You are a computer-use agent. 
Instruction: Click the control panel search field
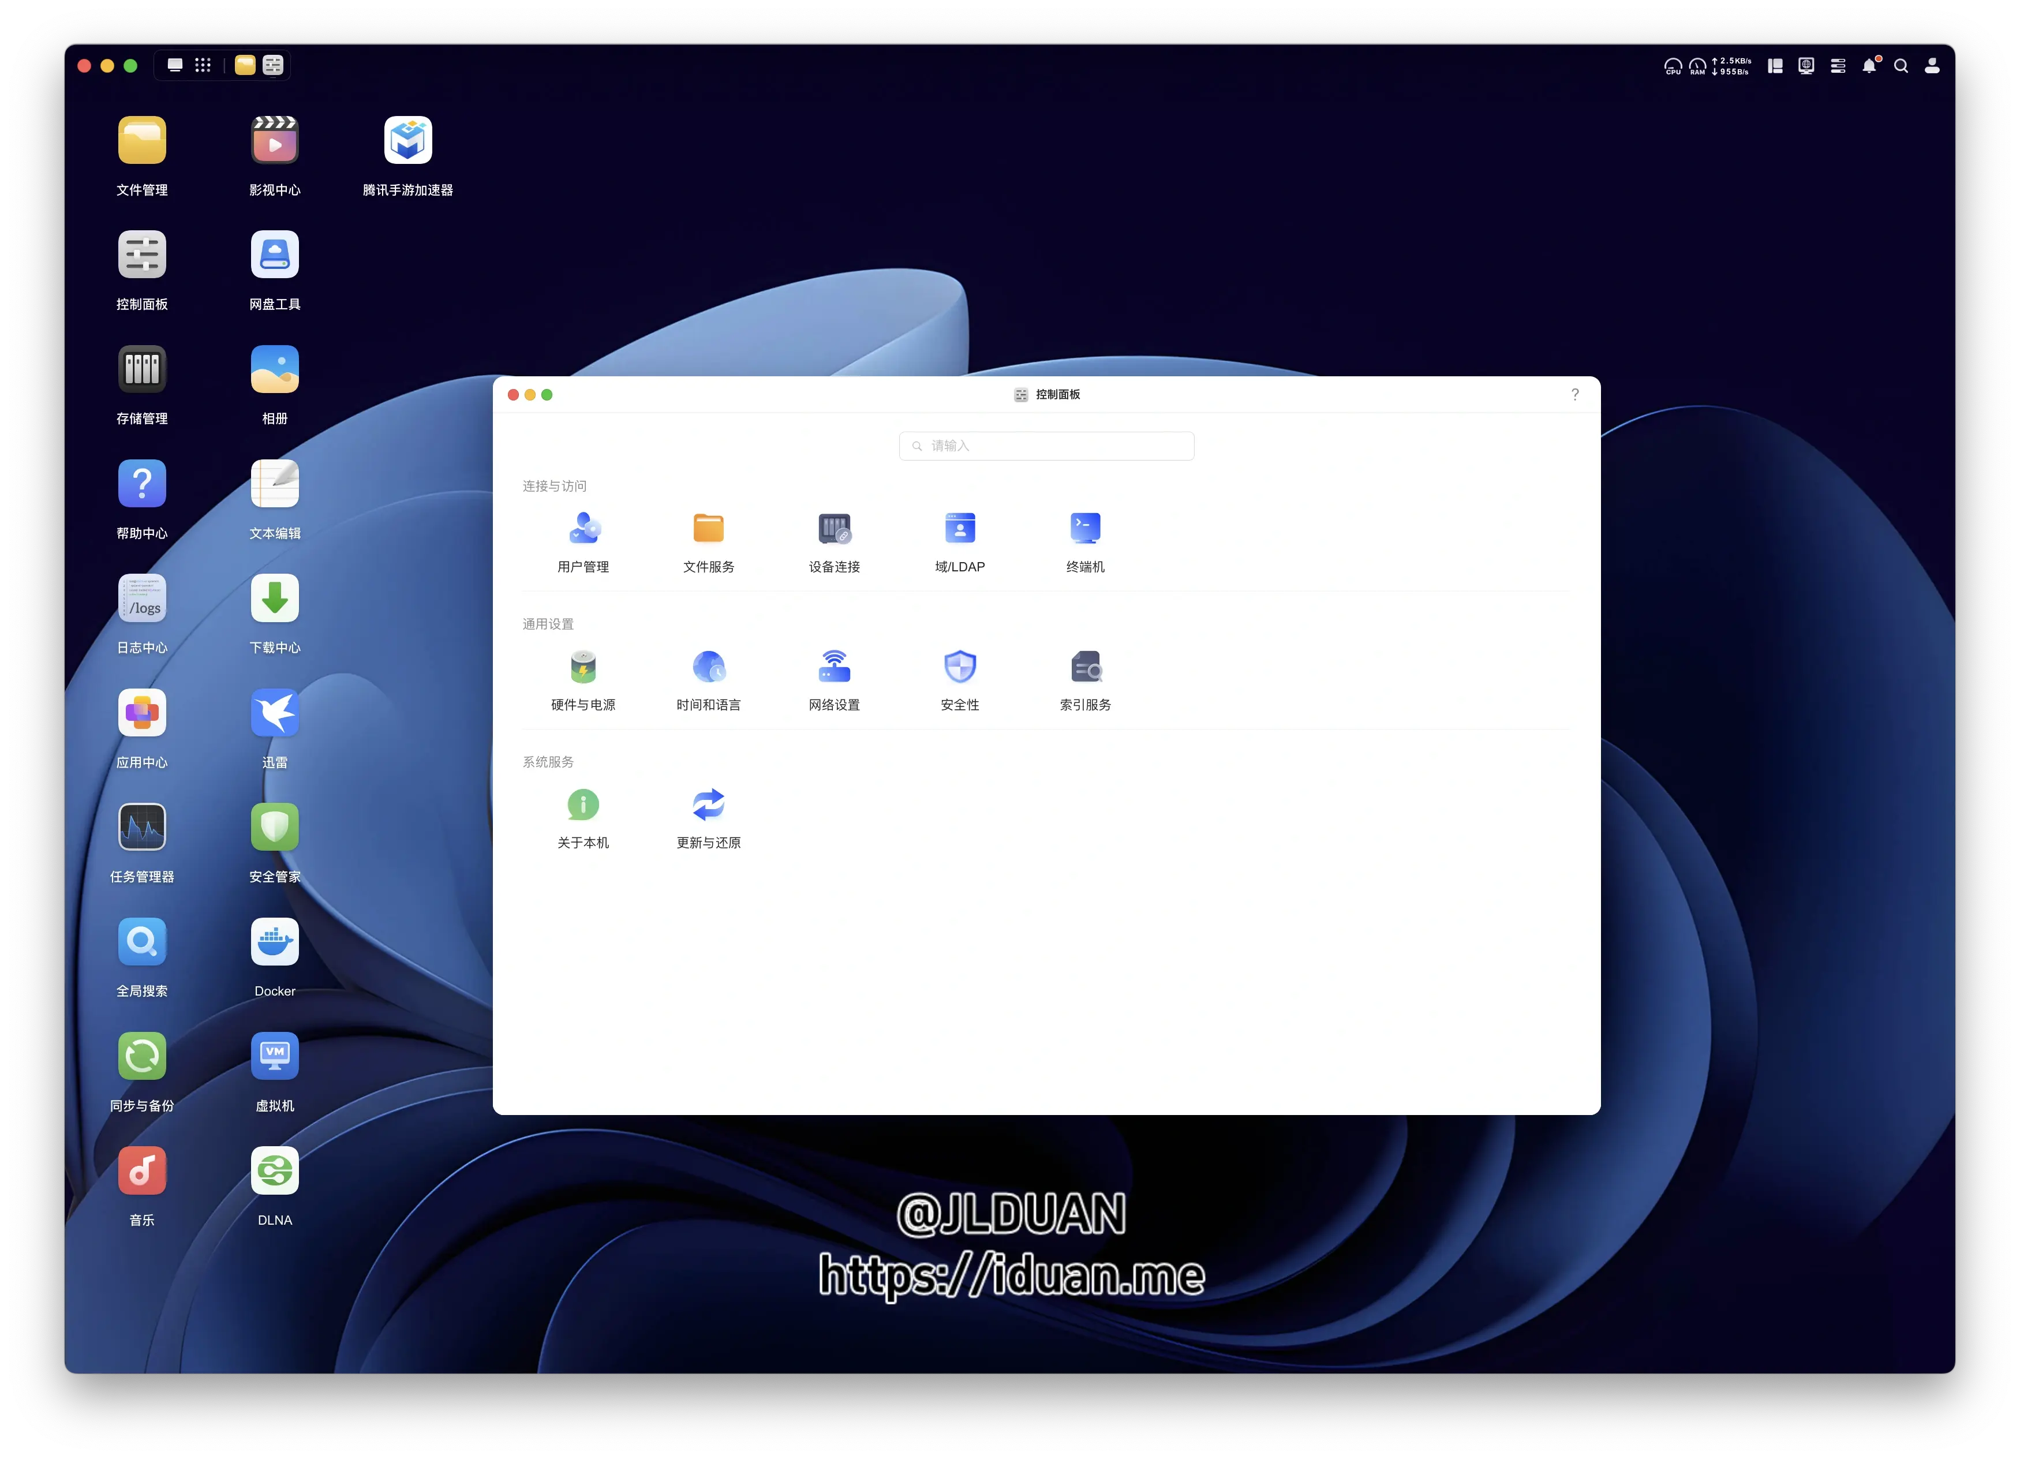point(1046,446)
